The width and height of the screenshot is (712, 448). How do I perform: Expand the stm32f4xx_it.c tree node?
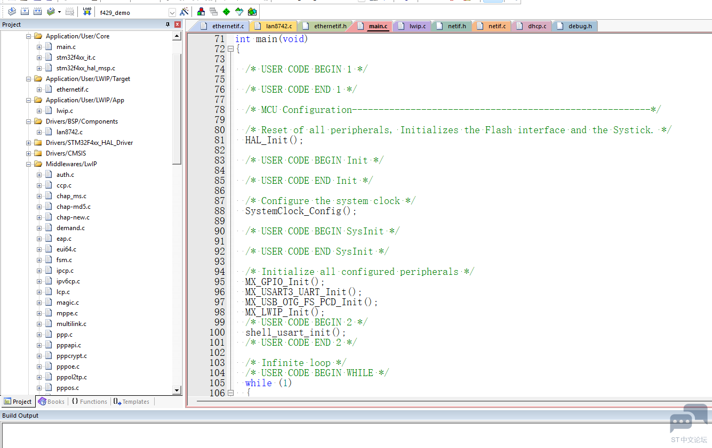coord(39,58)
